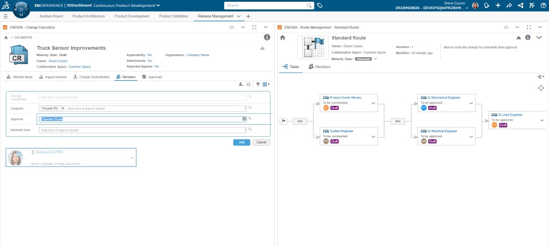Viewport: 549px width, 246px height.
Task: Search icon next to Assignee field
Action: (x=250, y=108)
